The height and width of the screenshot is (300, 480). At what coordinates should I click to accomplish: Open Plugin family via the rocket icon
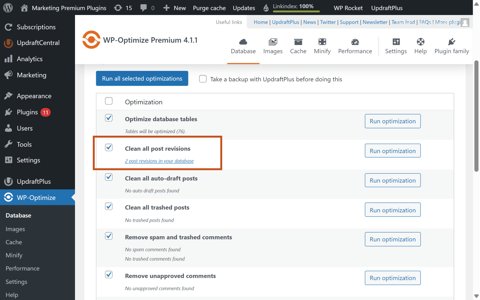[x=451, y=42]
